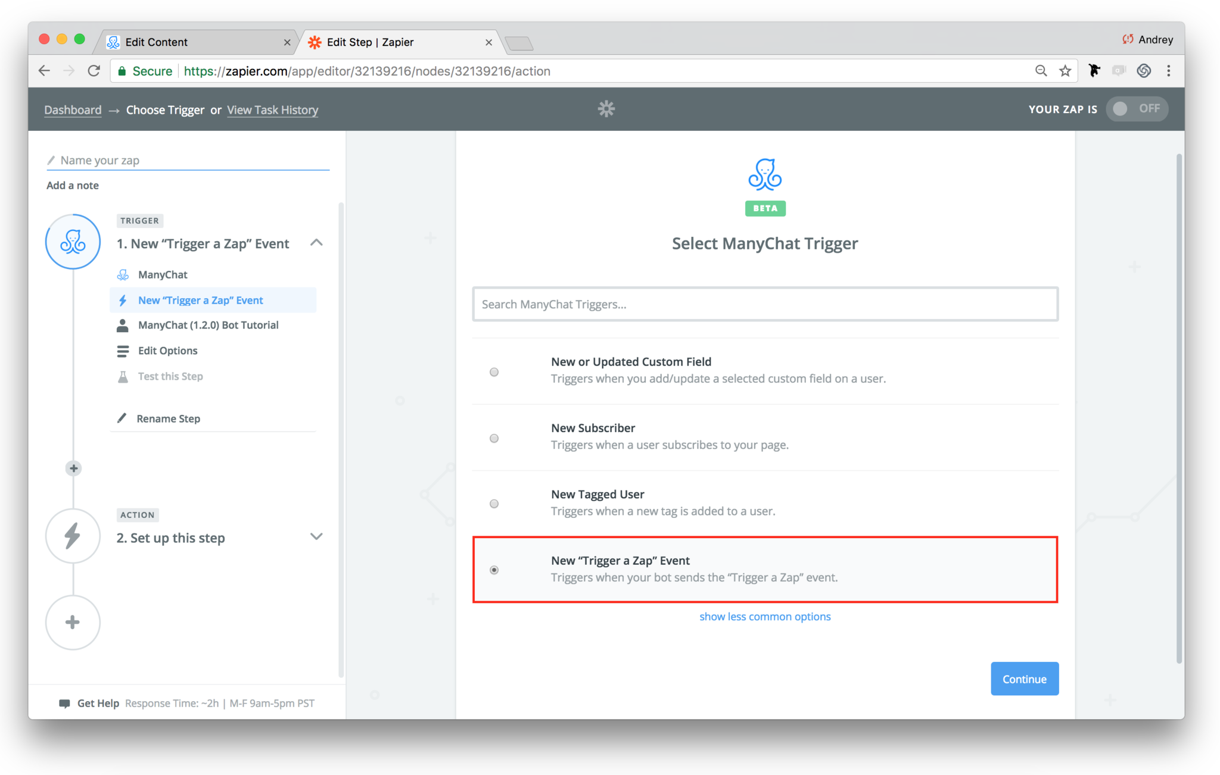Select the New Tagged User radio button

pyautogui.click(x=494, y=504)
